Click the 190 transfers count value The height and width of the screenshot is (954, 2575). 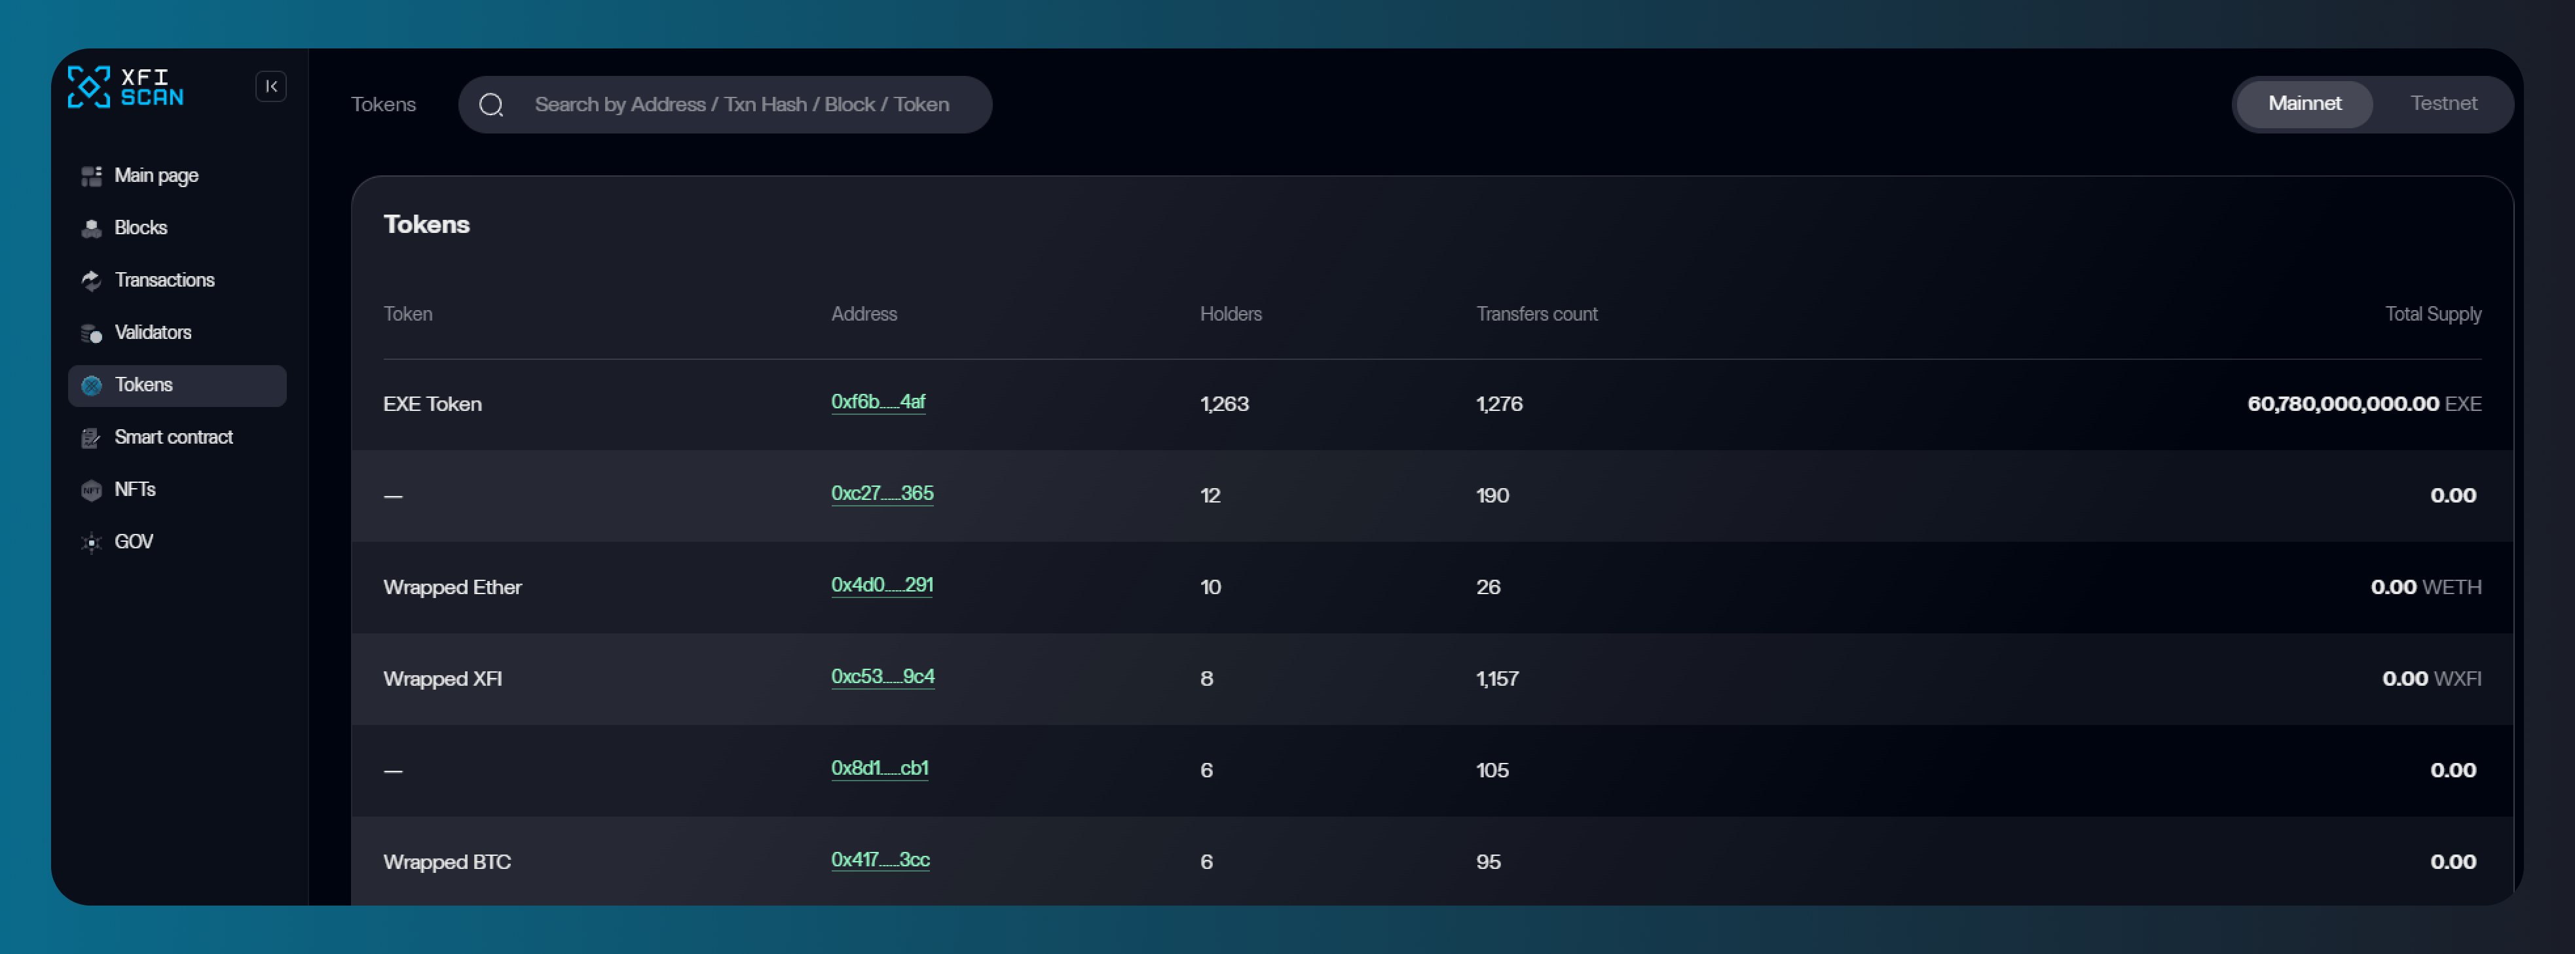[x=1492, y=495]
